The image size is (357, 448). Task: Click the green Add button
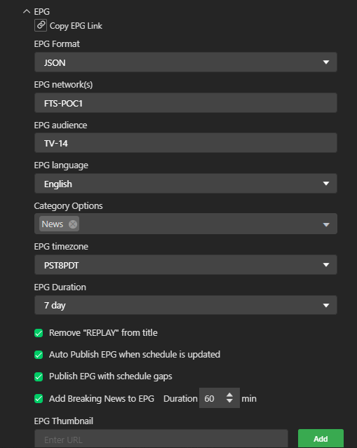pyautogui.click(x=321, y=439)
